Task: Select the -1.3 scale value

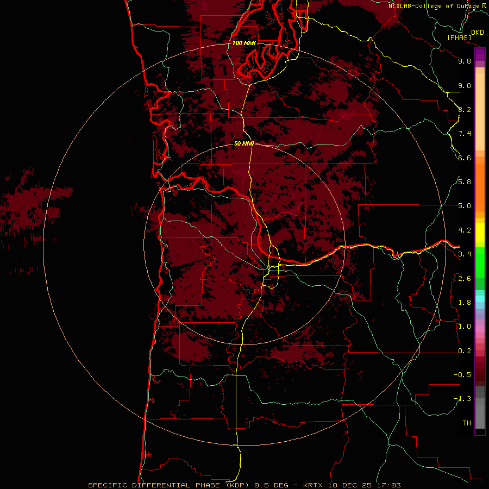Action: point(462,399)
